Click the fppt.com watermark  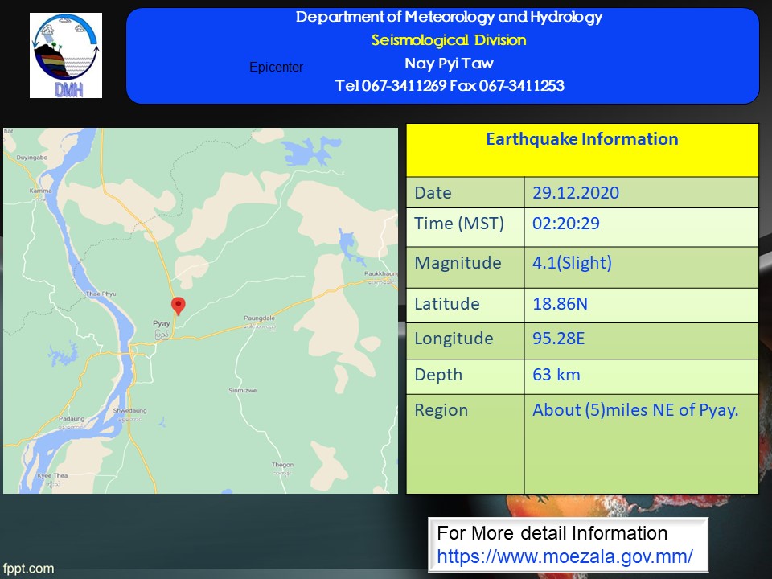27,569
